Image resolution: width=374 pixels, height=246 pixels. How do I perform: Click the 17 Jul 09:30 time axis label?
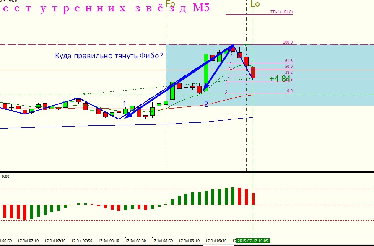(x=216, y=241)
